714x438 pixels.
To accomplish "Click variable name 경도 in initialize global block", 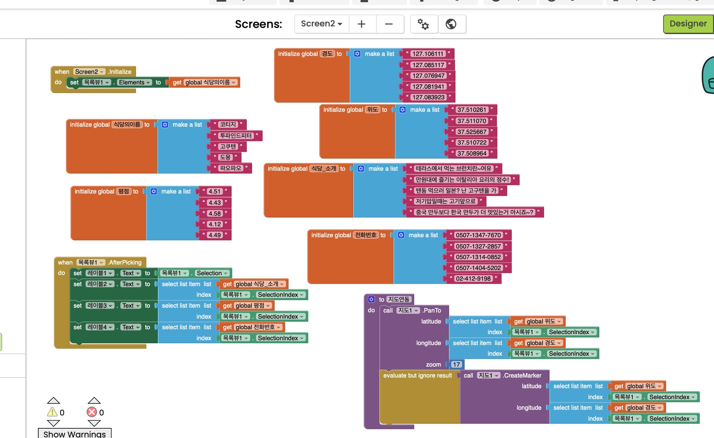I will [327, 54].
